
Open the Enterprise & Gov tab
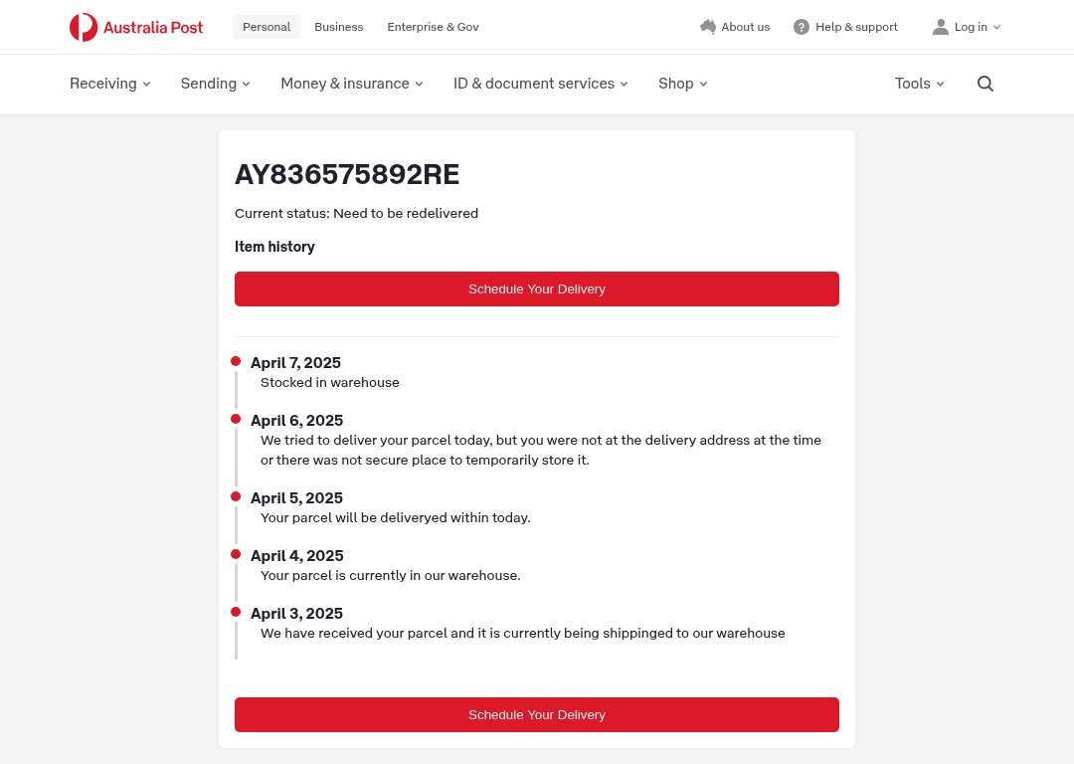coord(433,27)
